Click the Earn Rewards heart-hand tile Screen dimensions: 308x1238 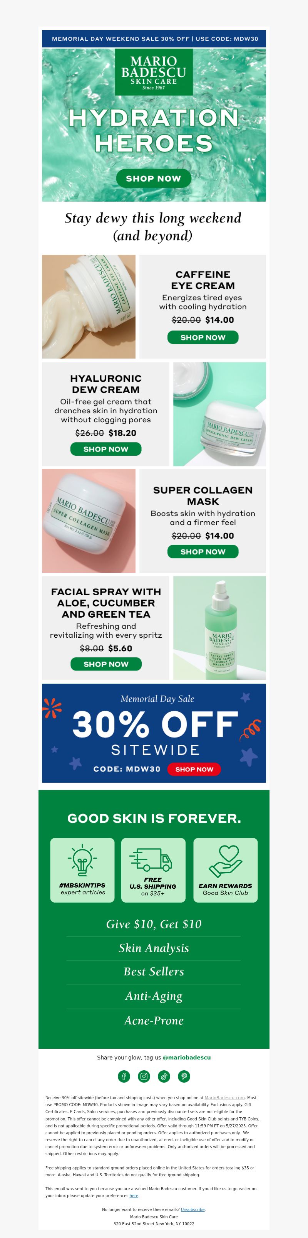click(226, 870)
